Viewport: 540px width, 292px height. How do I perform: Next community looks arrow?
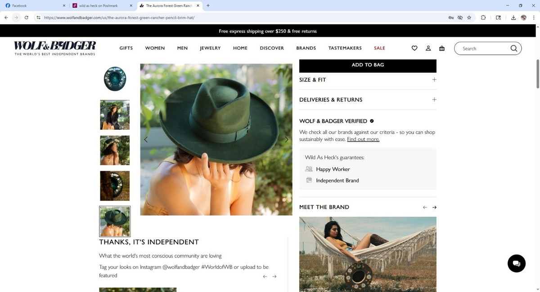[274, 277]
